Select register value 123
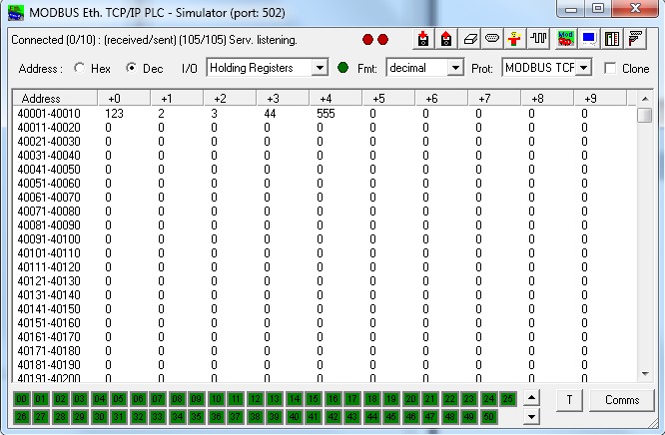The height and width of the screenshot is (435, 665). tap(114, 113)
